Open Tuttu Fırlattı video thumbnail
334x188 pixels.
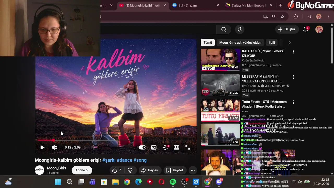click(x=220, y=110)
